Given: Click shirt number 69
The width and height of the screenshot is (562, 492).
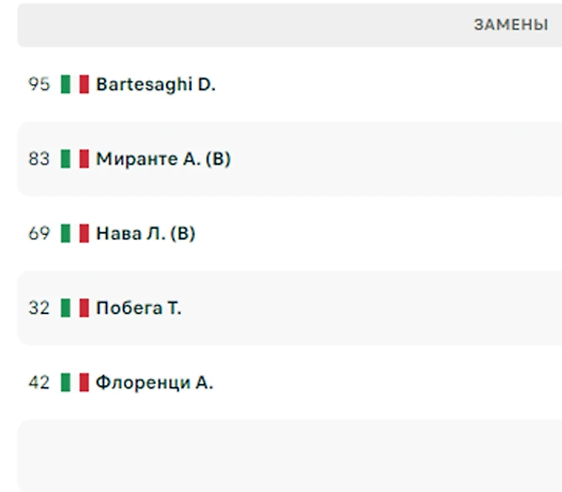Looking at the screenshot, I should pos(38,233).
